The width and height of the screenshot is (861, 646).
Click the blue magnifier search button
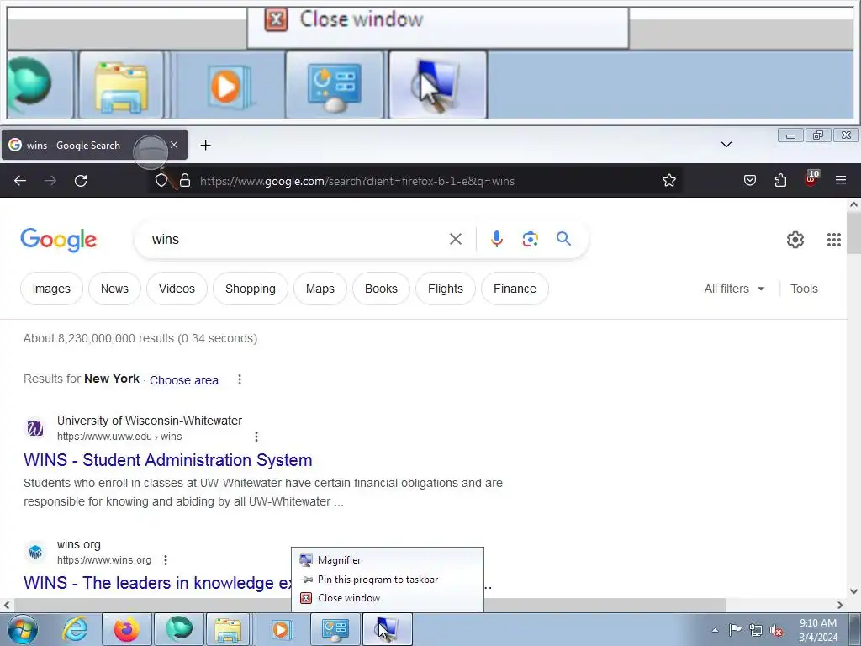coord(563,238)
